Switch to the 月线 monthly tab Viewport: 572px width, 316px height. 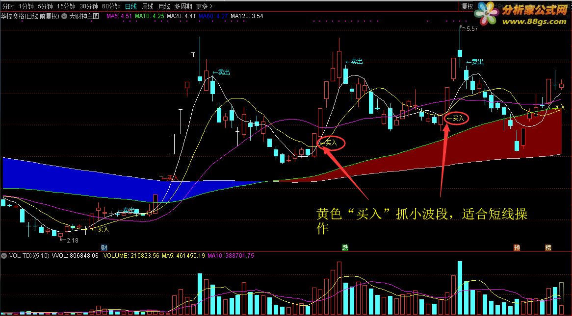point(164,6)
